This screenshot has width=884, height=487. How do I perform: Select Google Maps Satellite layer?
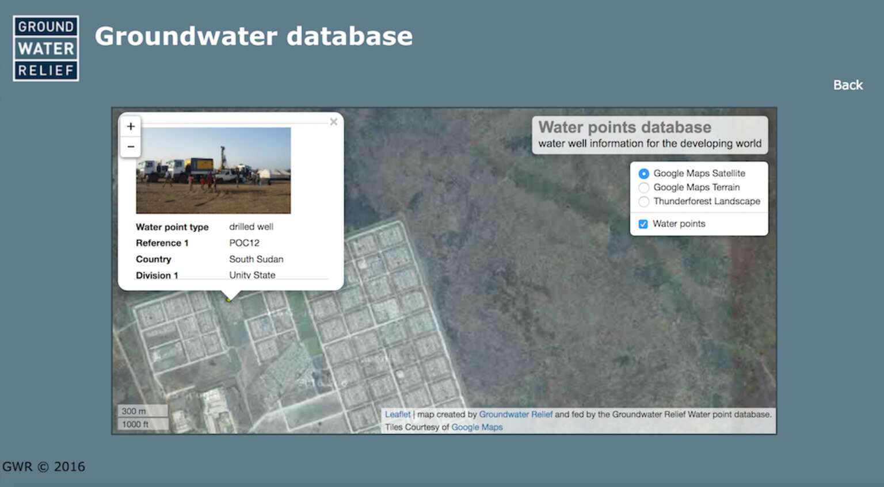point(643,174)
